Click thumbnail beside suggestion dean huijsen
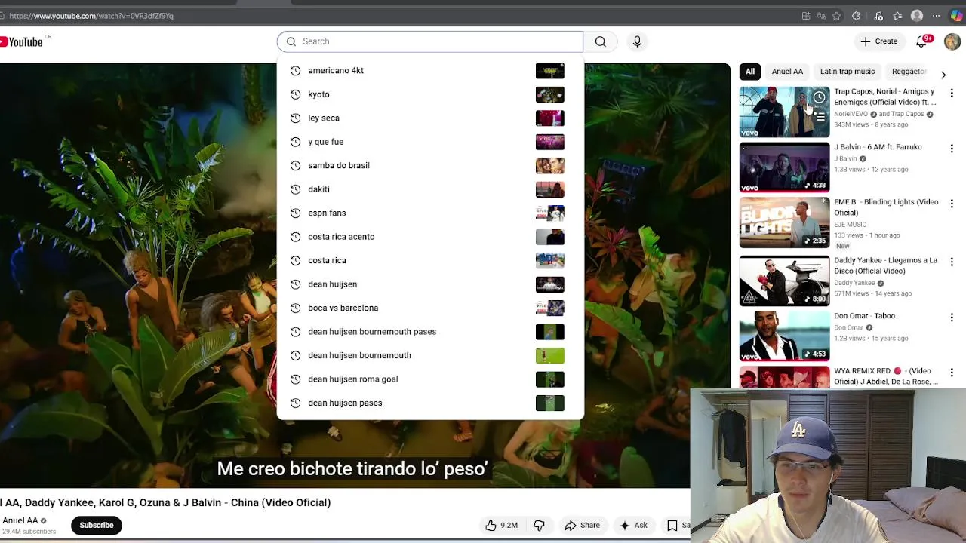The height and width of the screenshot is (543, 966). tap(549, 284)
